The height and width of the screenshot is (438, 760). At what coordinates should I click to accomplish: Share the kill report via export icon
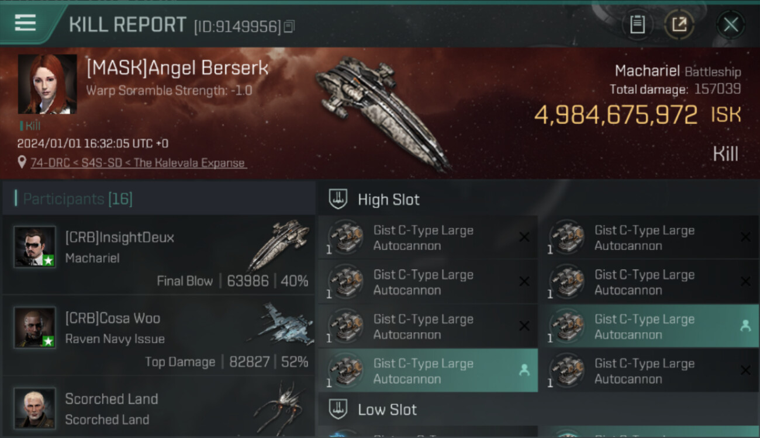(679, 25)
